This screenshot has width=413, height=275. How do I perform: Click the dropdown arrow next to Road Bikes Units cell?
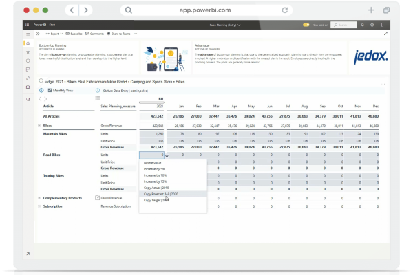(167, 155)
